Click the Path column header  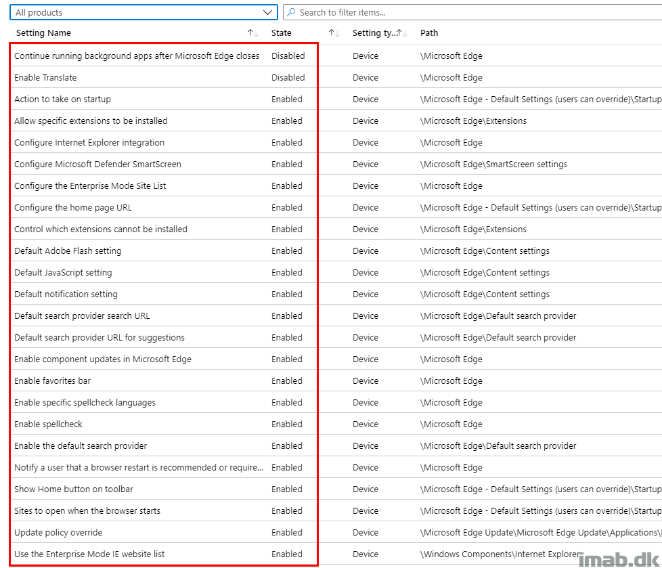pyautogui.click(x=429, y=33)
